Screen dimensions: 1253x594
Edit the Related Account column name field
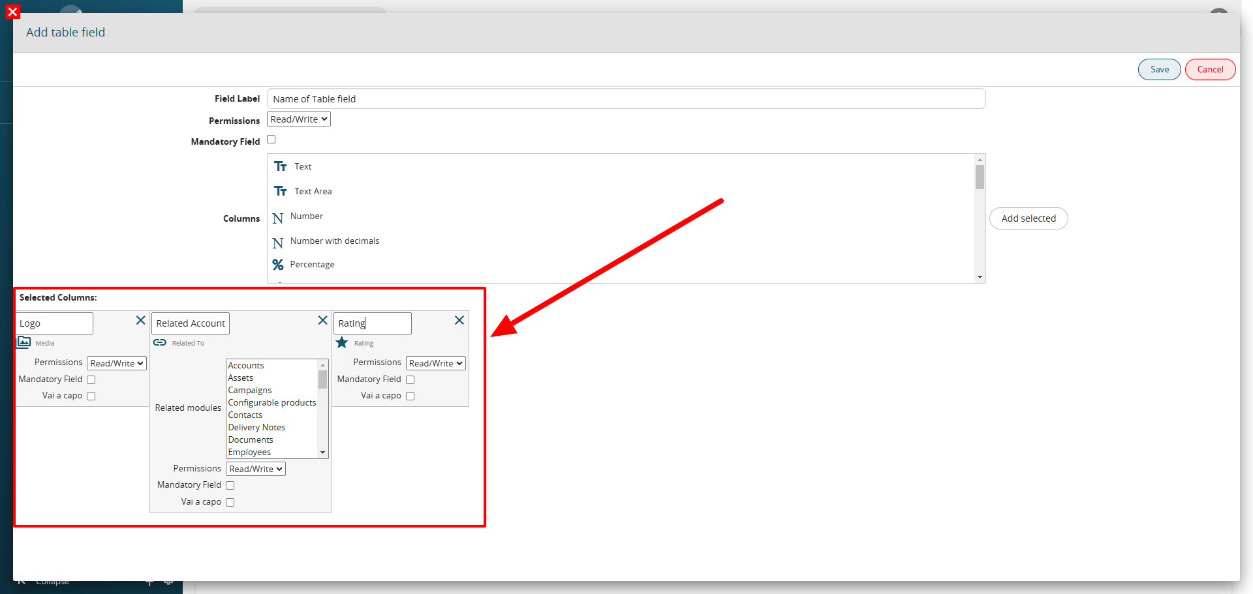pyautogui.click(x=191, y=323)
